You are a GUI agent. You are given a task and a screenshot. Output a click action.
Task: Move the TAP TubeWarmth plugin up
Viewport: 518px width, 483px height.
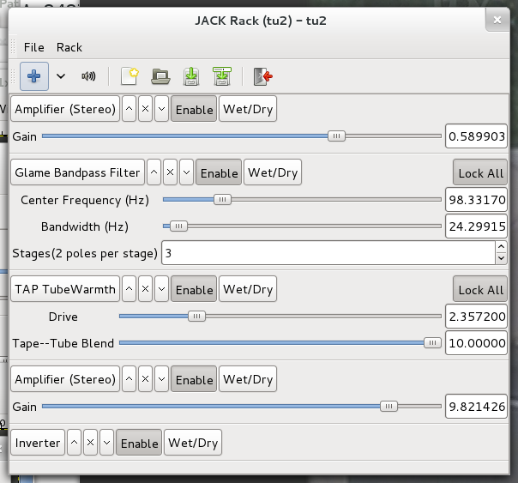[129, 289]
